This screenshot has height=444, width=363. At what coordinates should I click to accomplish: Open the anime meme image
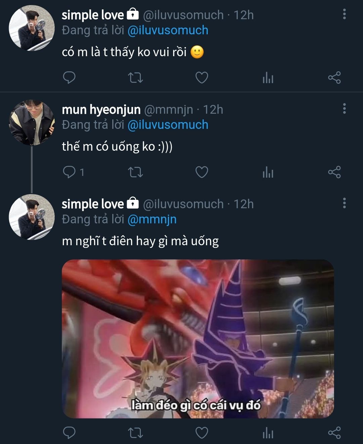point(198,339)
